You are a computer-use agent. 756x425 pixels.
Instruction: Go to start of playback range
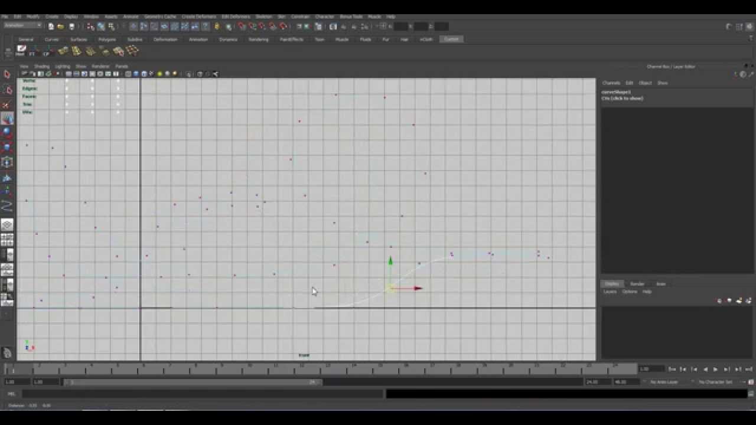(672, 369)
